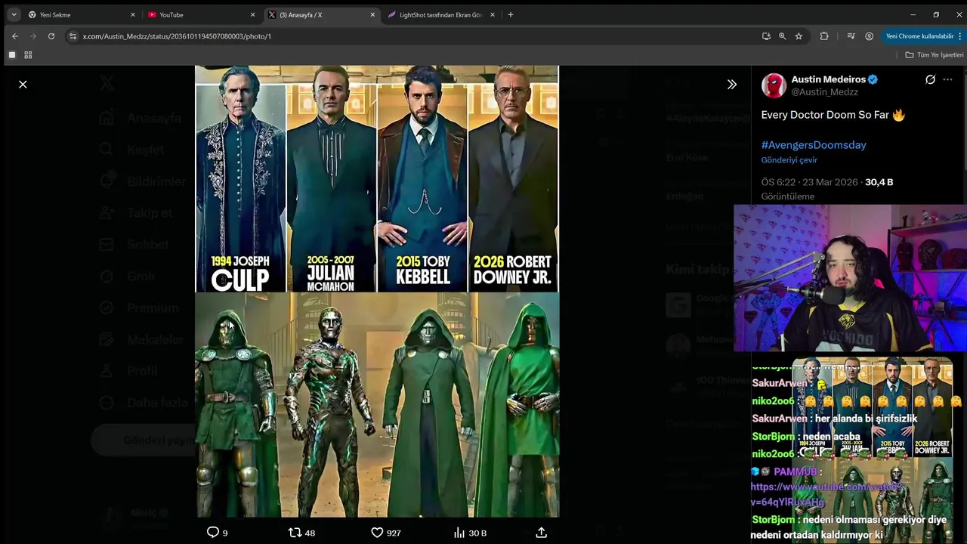Open the more options three-dot menu on post
The image size is (967, 544).
point(947,79)
